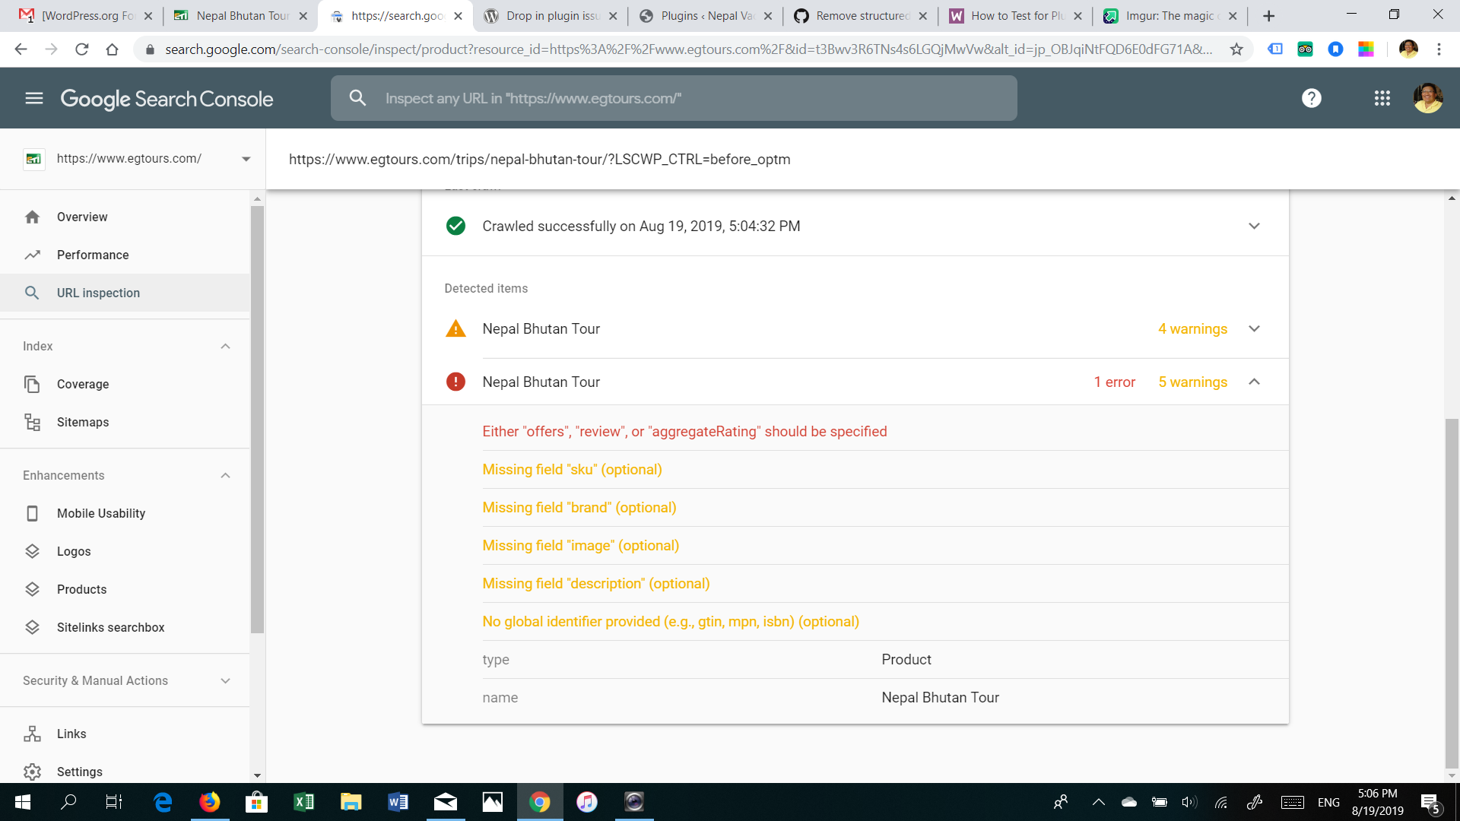Expand the 4 warnings Nepal Bhutan Tour item
This screenshot has width=1460, height=821.
pos(1254,328)
